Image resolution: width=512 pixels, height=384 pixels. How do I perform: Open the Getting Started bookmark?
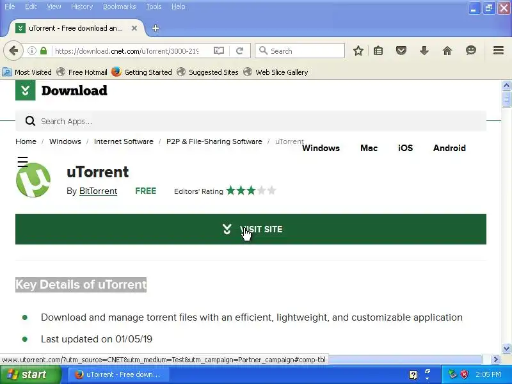coord(141,72)
